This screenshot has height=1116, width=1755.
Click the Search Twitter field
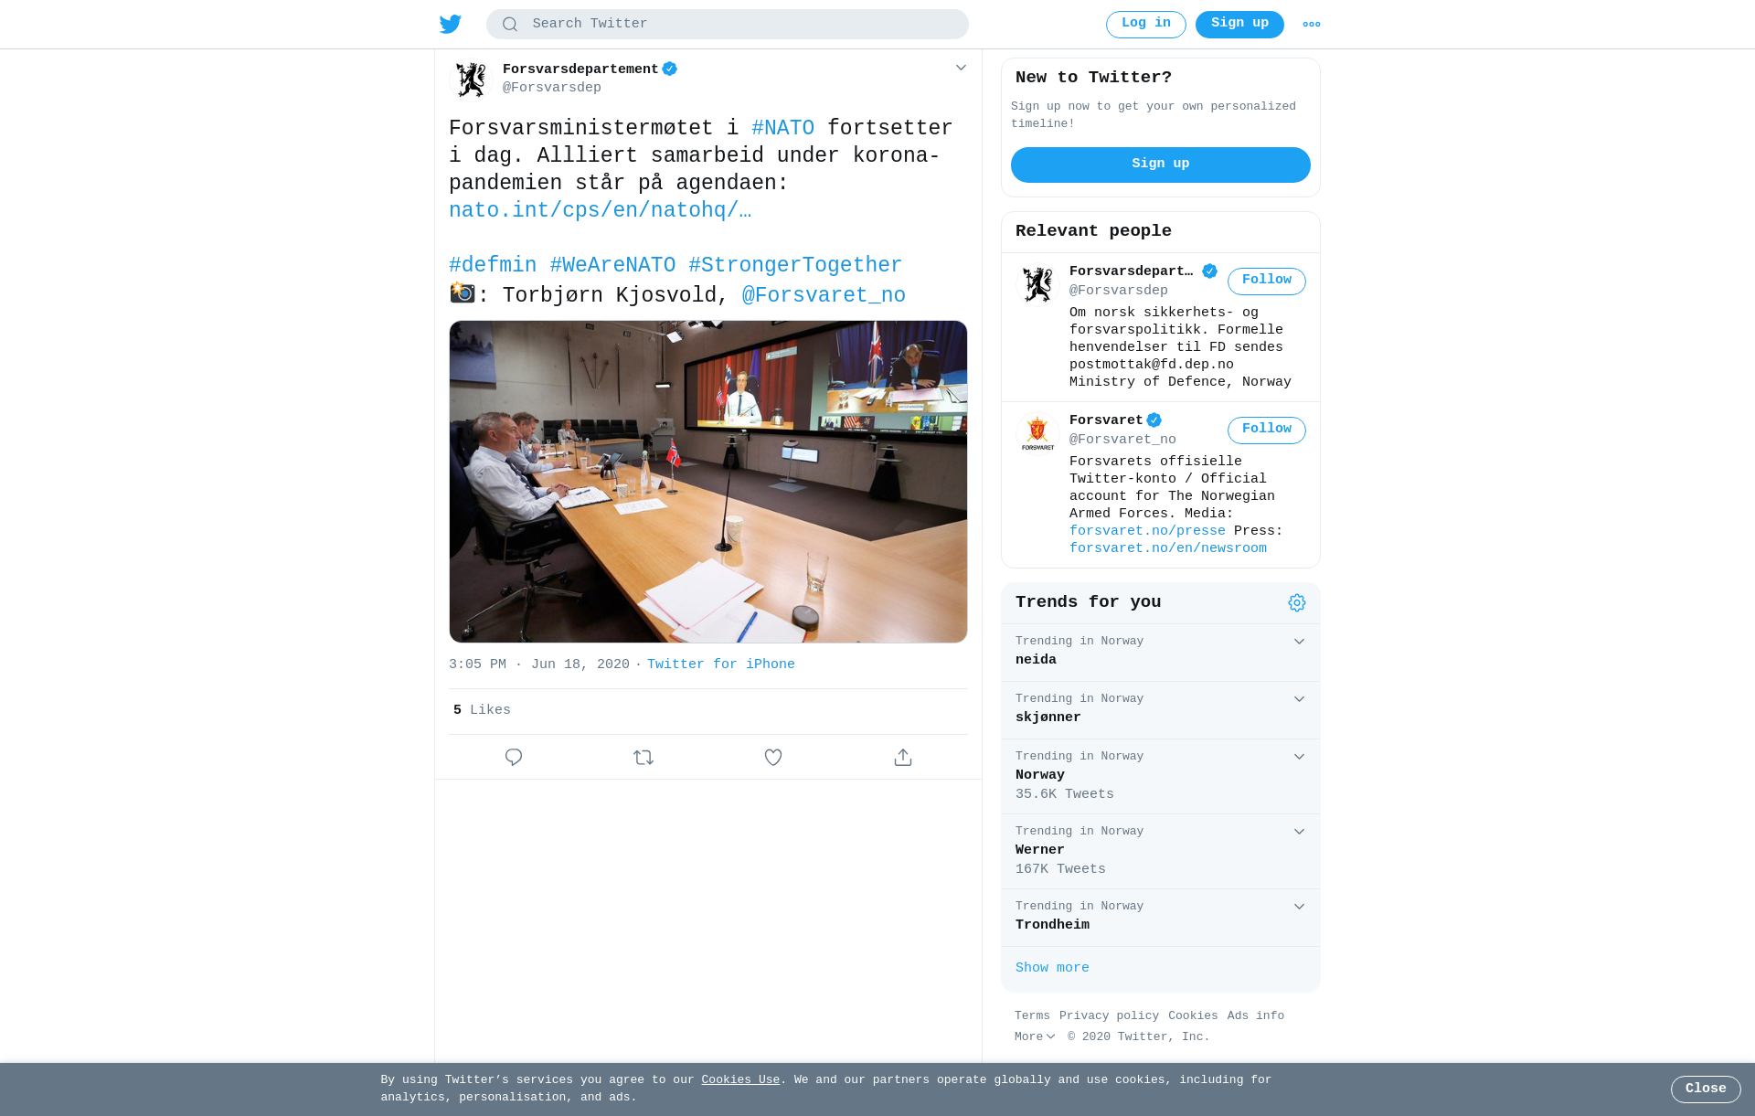[727, 25]
